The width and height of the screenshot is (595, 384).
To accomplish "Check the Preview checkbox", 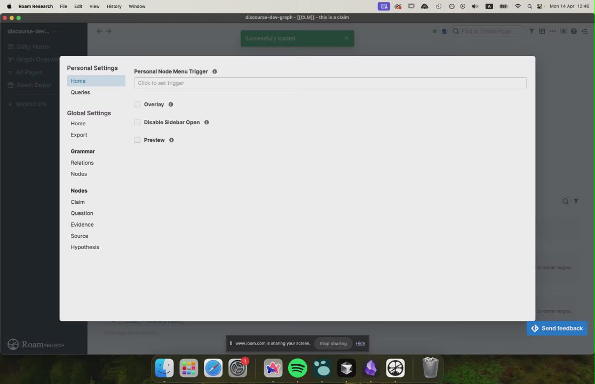I will tap(137, 140).
